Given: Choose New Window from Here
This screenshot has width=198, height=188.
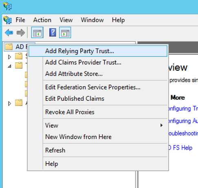Looking at the screenshot, I should tap(98, 137).
